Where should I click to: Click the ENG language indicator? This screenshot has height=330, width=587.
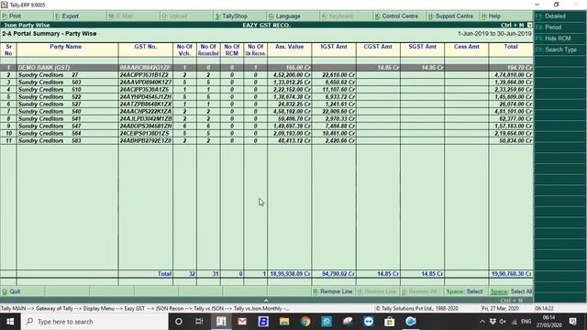click(x=526, y=322)
